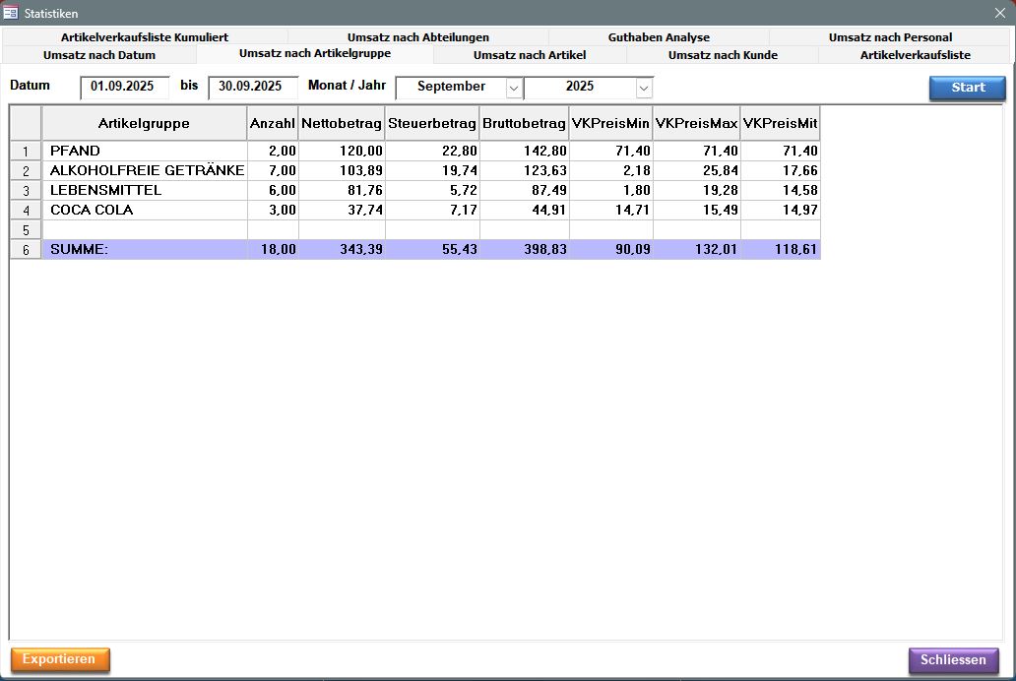Screen dimensions: 1016x681
Task: Open the Umsatz nach Artikel tab
Action: point(529,55)
